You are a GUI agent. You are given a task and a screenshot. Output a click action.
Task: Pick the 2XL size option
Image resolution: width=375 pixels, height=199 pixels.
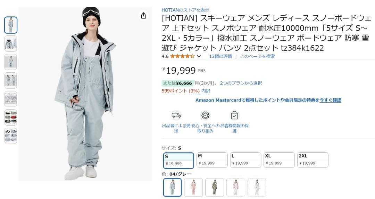312,160
